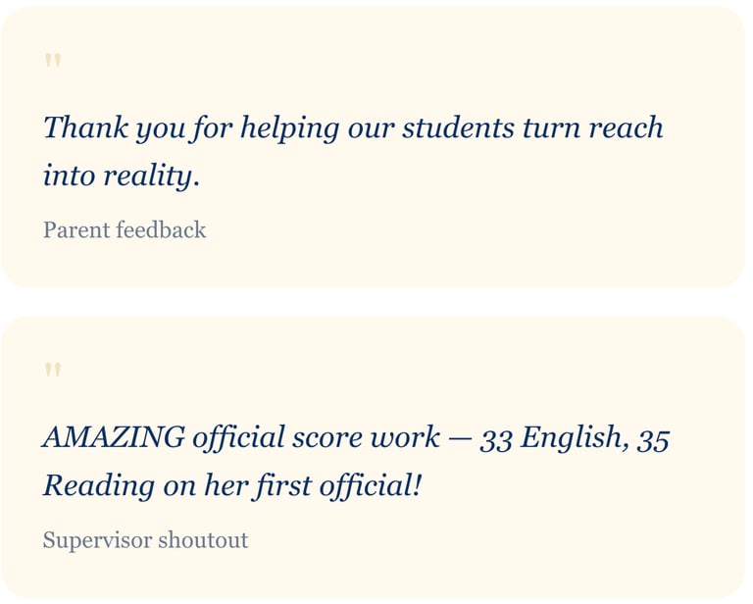
Task: Click the word "reach" in the first testimonial
Action: tap(626, 127)
